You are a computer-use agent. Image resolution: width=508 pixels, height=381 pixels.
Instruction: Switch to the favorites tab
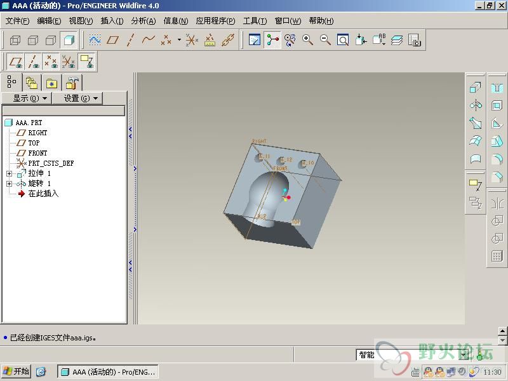(x=52, y=83)
